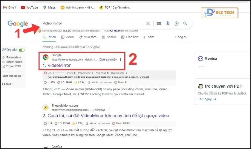This screenshot has height=149, width=251.
Task: Expand the Sort this page section
Action: point(13,76)
